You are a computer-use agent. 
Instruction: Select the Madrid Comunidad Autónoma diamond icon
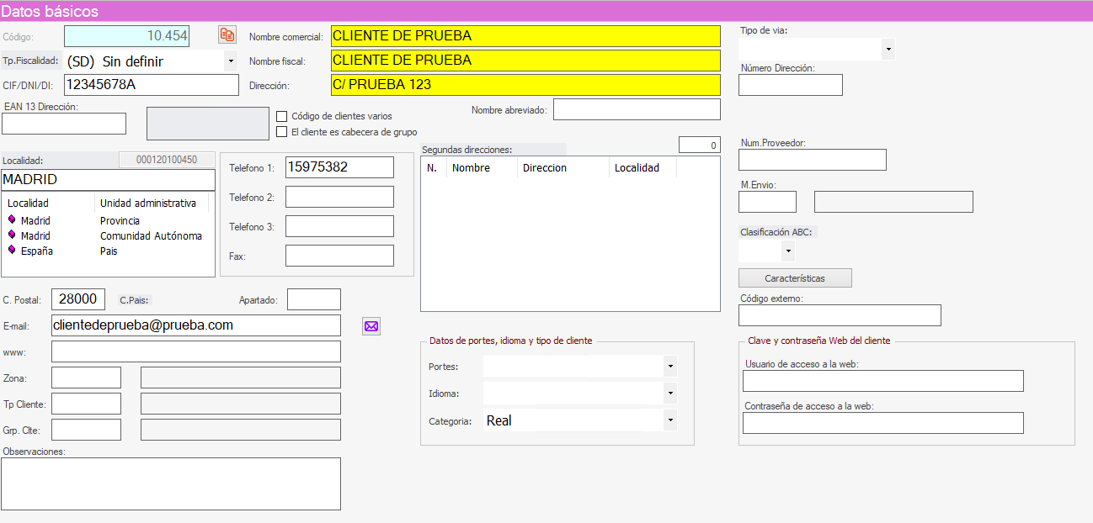(13, 235)
